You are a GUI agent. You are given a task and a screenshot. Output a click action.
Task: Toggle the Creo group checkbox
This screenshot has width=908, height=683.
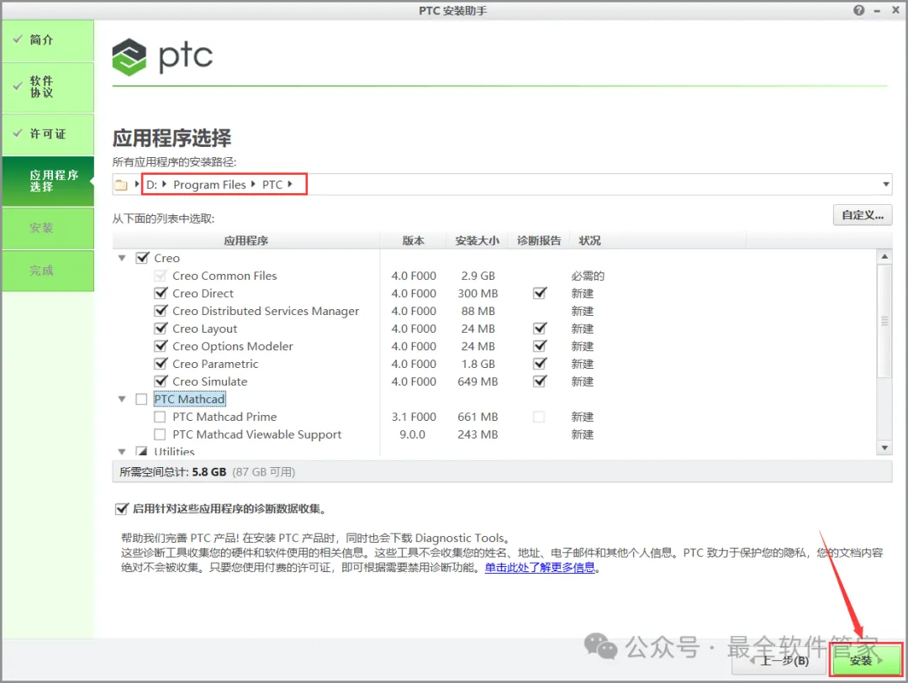tap(142, 258)
